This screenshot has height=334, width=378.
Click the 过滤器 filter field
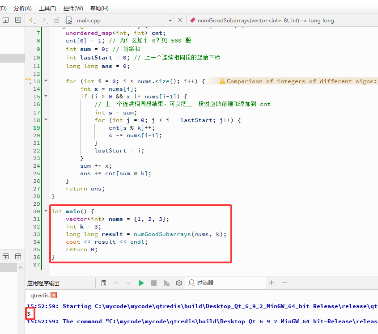coord(225,283)
